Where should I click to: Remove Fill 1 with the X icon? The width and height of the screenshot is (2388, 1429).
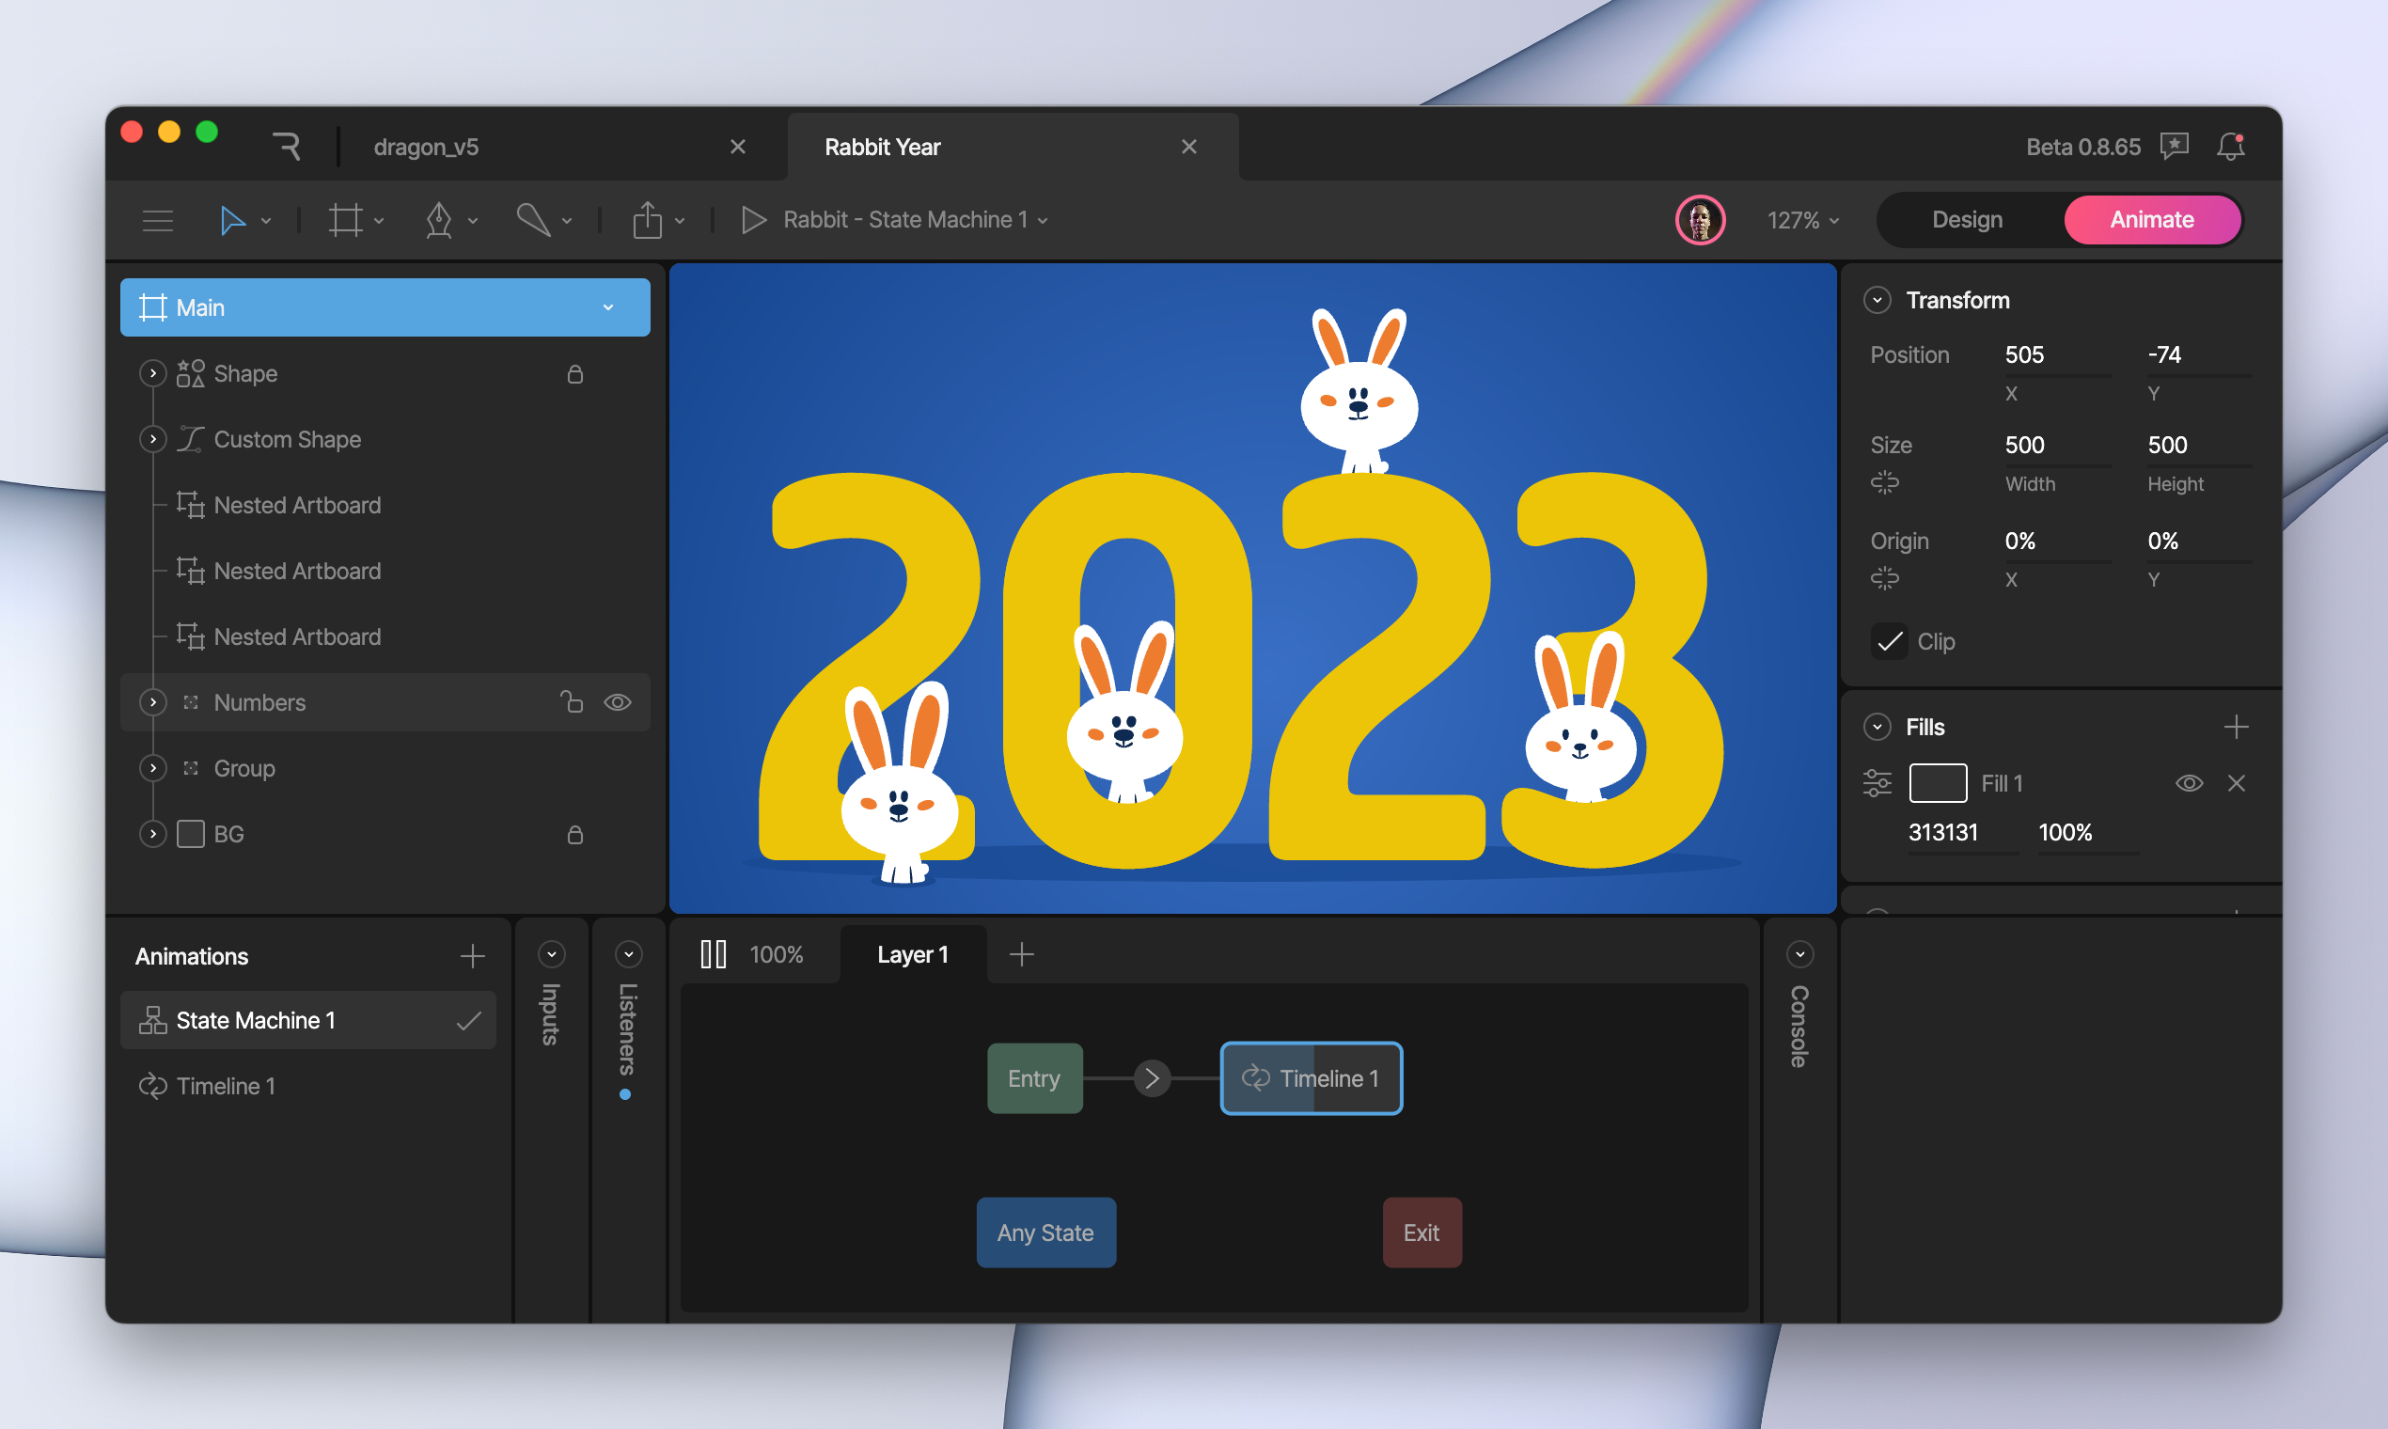tap(2236, 783)
